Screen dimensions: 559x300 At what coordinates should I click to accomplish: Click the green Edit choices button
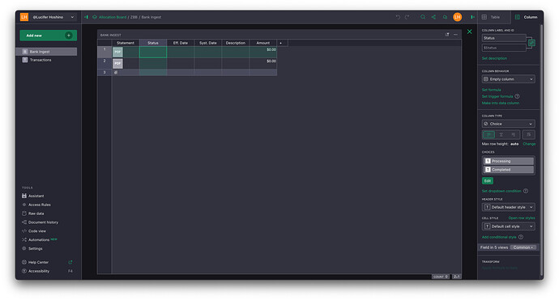[x=488, y=181]
